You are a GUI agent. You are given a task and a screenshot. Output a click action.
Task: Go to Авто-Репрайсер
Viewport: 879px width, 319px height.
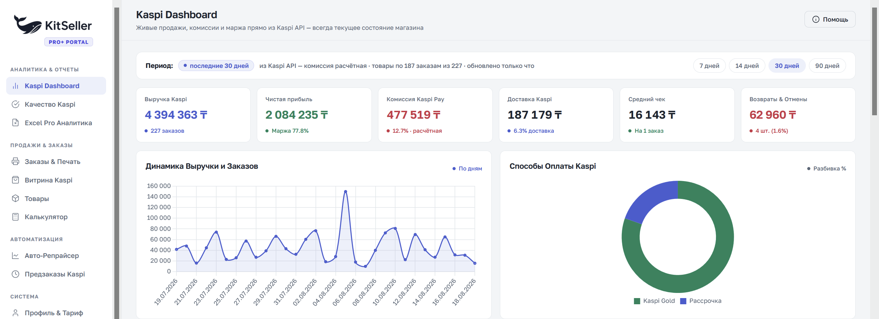click(56, 256)
